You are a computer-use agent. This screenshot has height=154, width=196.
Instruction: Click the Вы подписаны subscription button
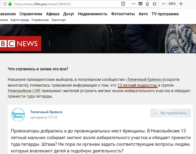171,113
